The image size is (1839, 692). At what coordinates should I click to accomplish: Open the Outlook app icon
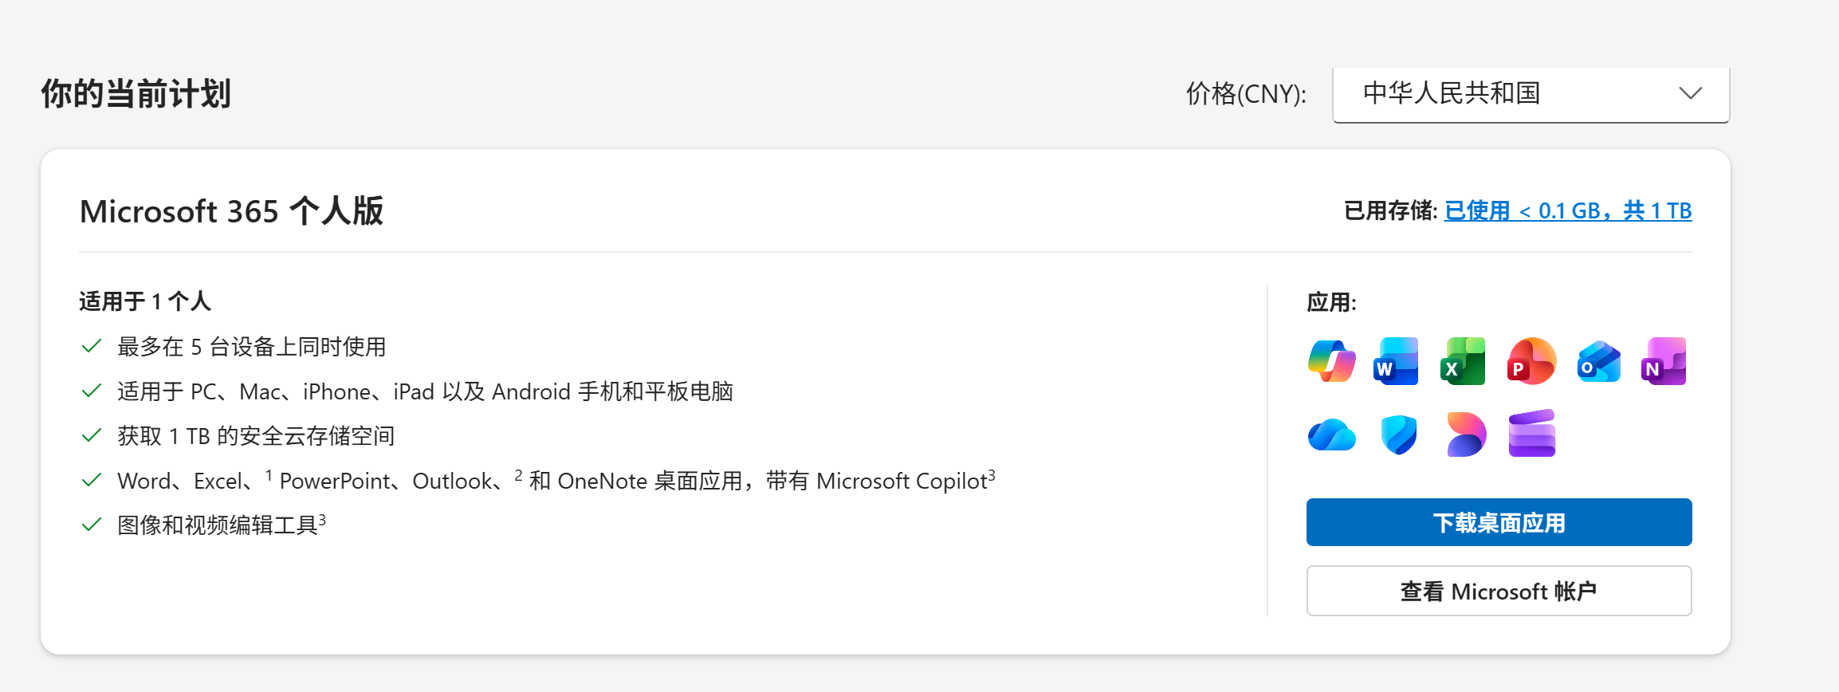click(x=1599, y=361)
